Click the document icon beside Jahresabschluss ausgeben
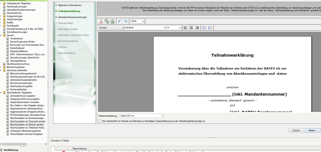The width and height of the screenshot is (321, 152). 8,96
